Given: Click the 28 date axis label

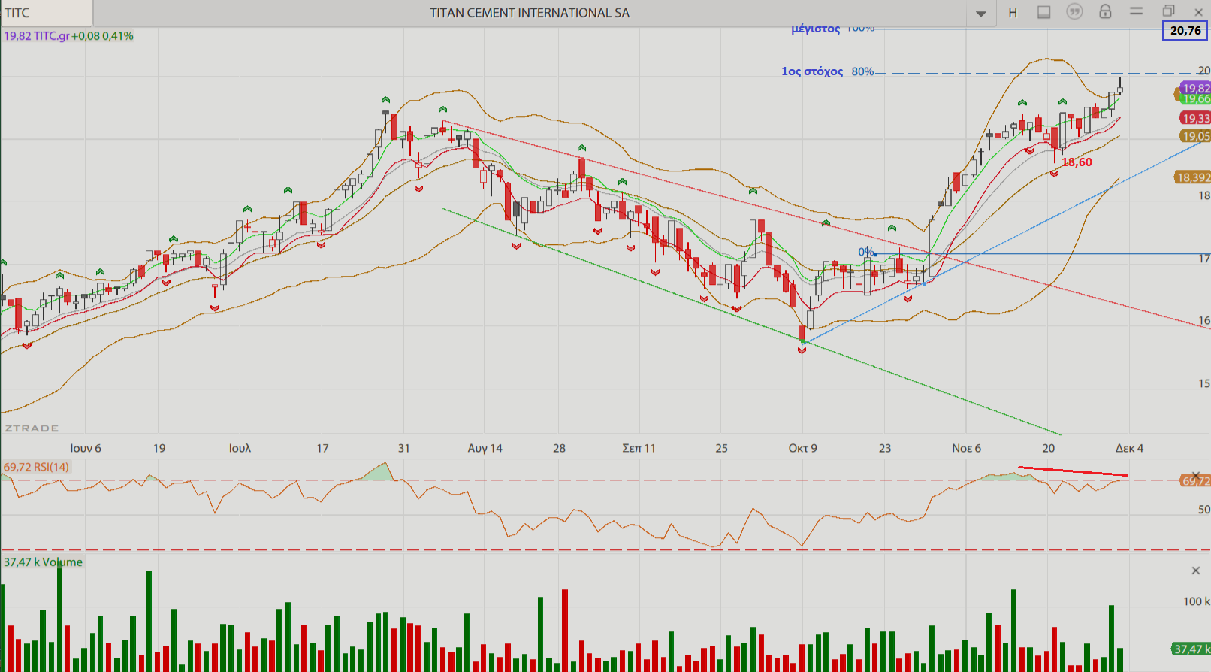Looking at the screenshot, I should pos(559,448).
